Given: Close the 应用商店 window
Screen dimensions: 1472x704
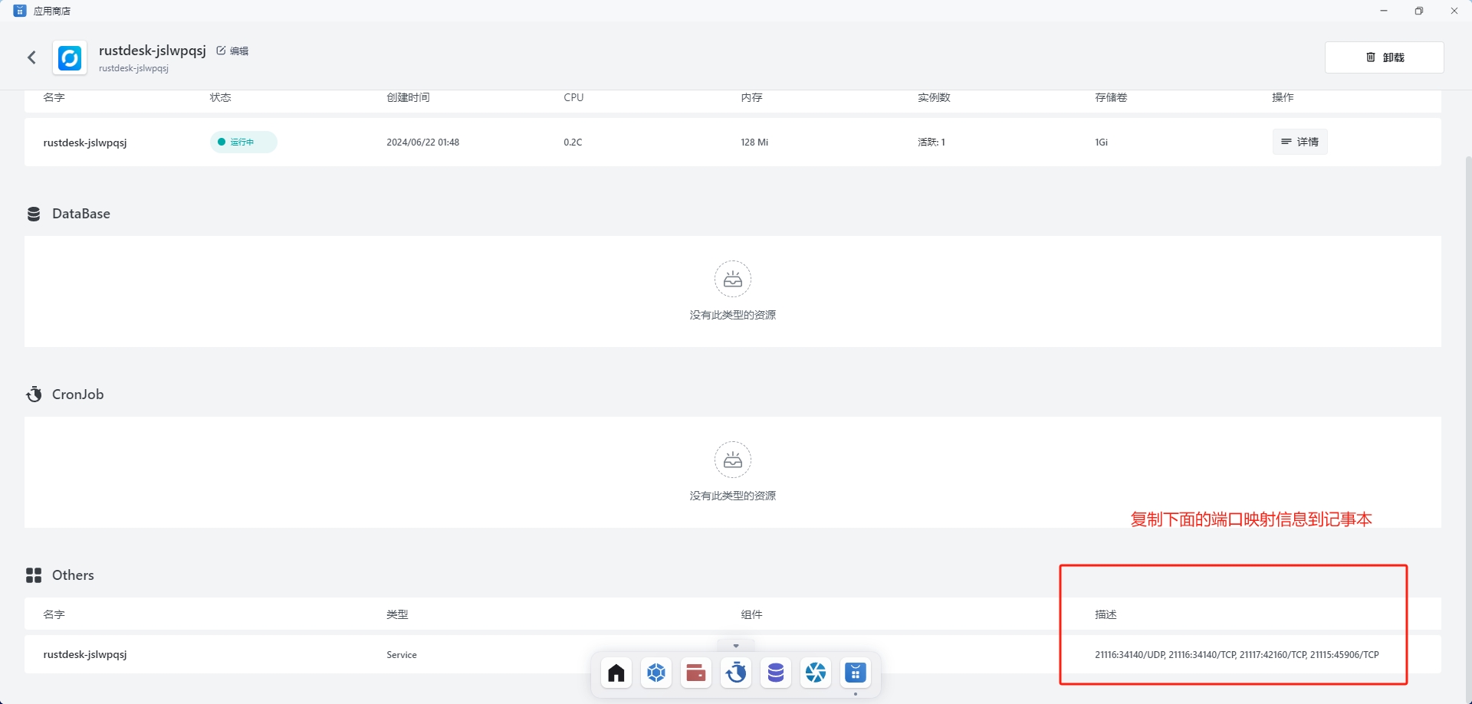Looking at the screenshot, I should point(1454,11).
